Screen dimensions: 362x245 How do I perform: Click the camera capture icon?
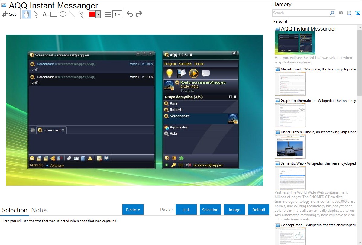[341, 13]
